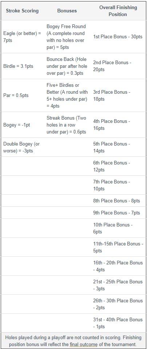
Task: Click the Bonuses column header
Action: tap(67, 11)
